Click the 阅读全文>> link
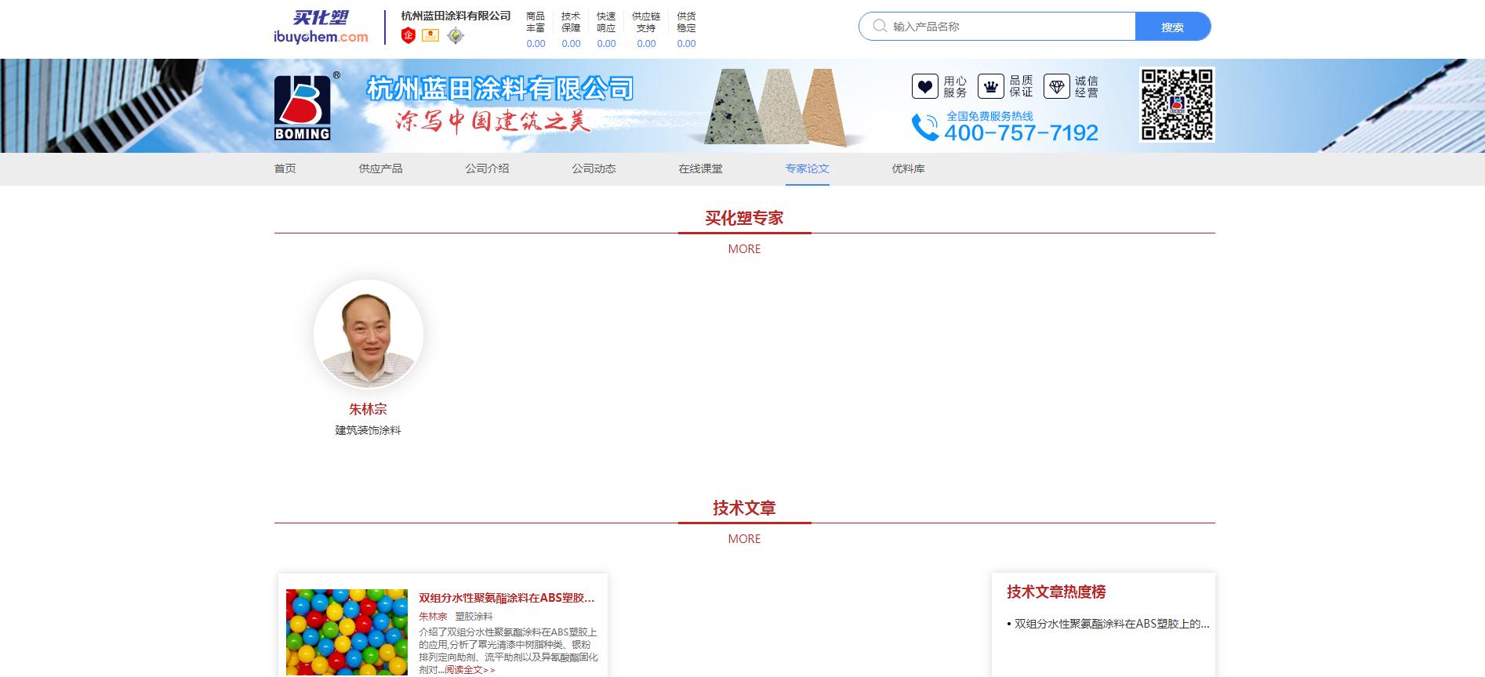Viewport: 1485px width, 677px height. click(470, 670)
